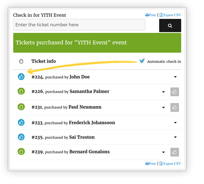This screenshot has width=204, height=184.
Task: Click the bottom Export CSV link
Action: pos(170,164)
